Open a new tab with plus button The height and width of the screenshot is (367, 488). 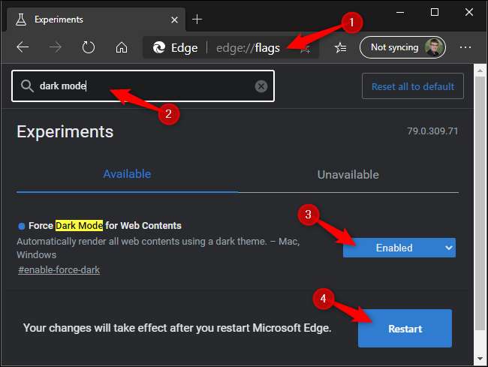pos(197,19)
